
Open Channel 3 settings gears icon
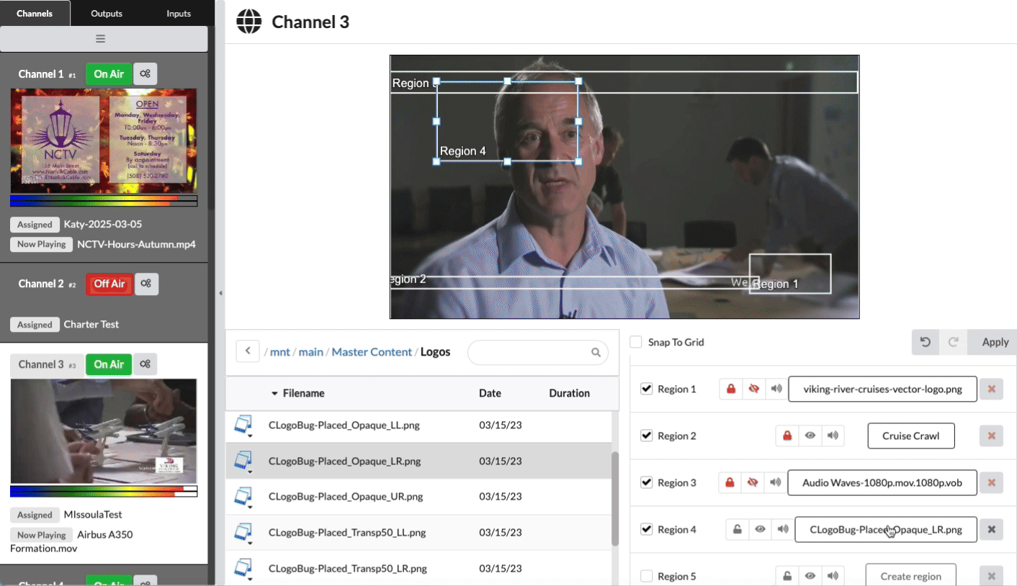tap(145, 364)
